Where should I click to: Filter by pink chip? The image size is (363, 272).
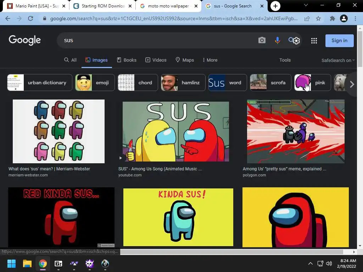(x=313, y=83)
